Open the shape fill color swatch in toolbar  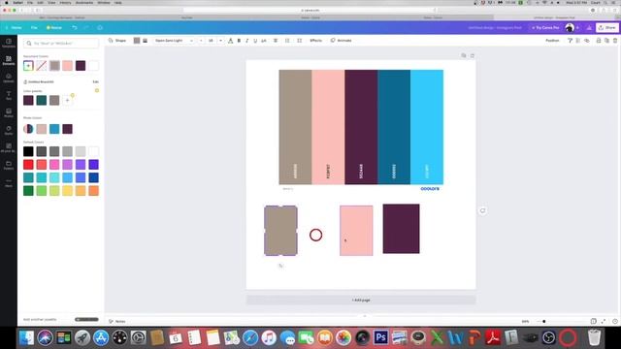[137, 41]
